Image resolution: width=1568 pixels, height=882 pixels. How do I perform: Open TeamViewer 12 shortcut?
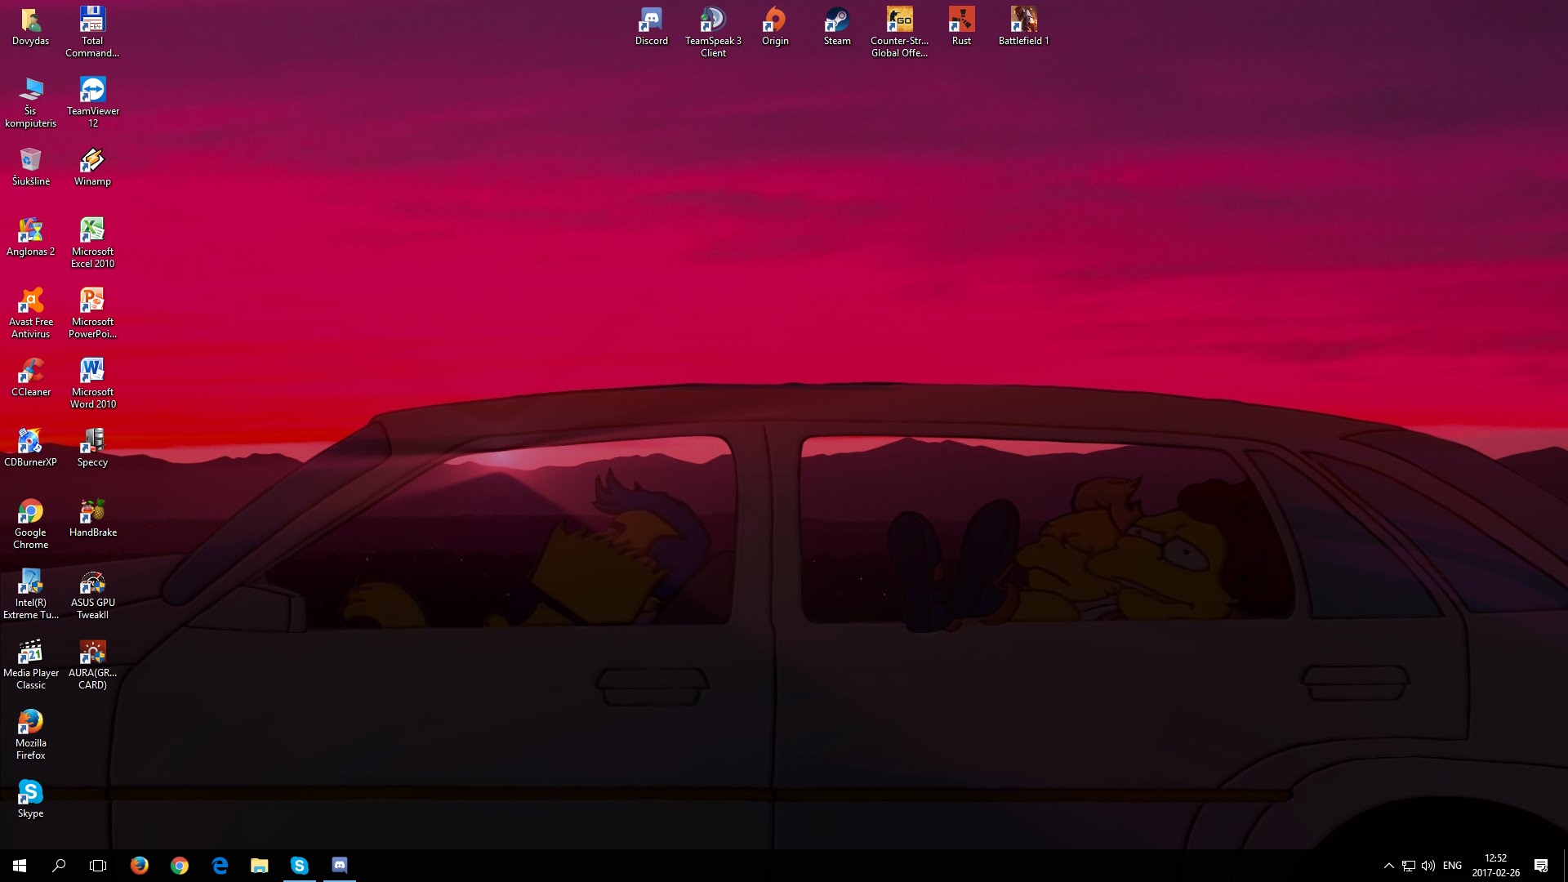pyautogui.click(x=92, y=103)
